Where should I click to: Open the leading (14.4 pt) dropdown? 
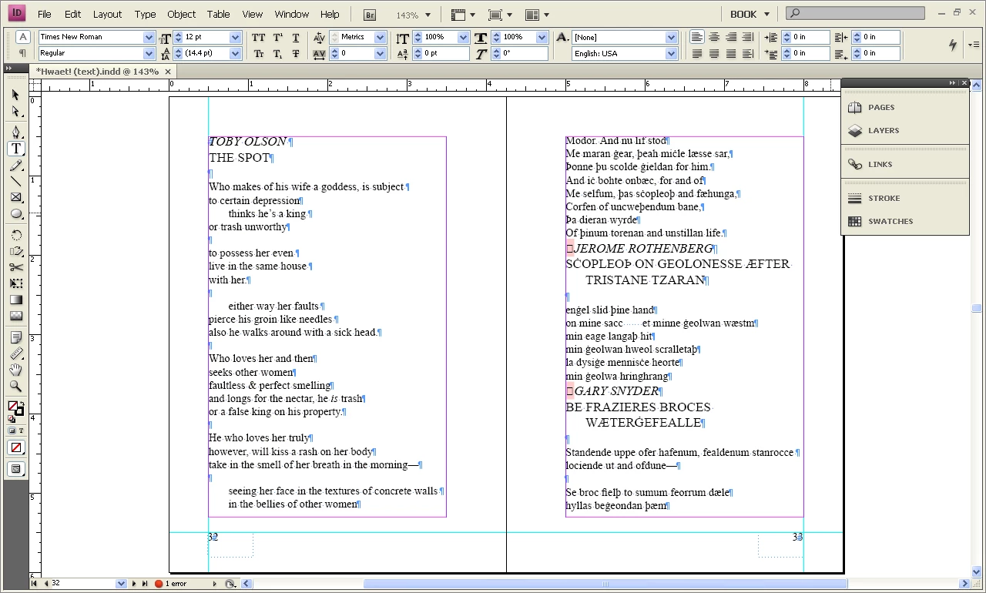[236, 53]
